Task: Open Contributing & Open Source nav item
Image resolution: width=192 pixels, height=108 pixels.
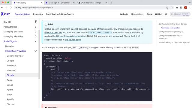Action: [60, 14]
